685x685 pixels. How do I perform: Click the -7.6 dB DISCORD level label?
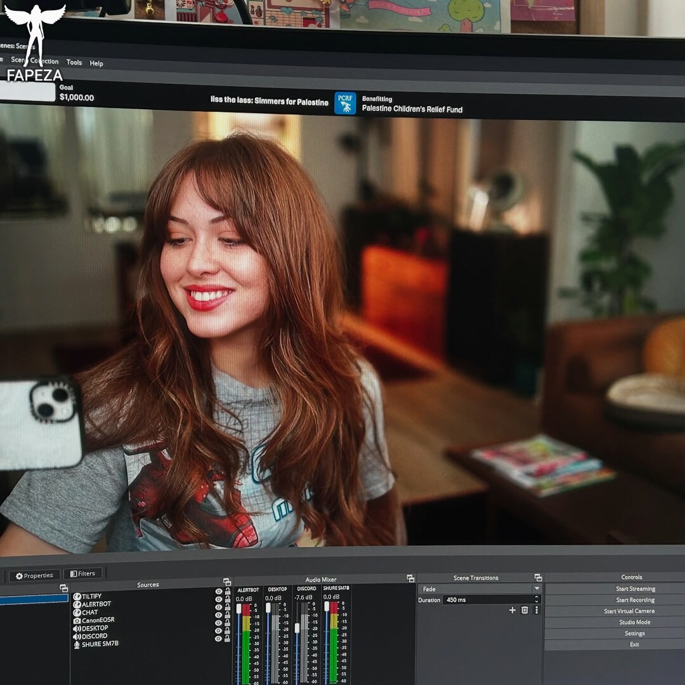303,597
